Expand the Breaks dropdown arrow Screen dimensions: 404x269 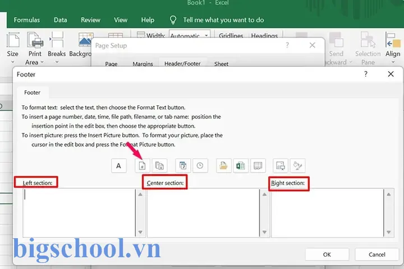[x=57, y=62]
